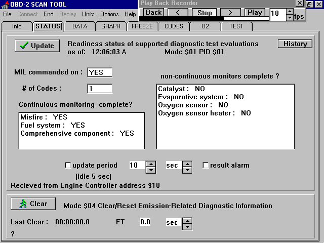Click the playback progress bar

click(x=204, y=19)
